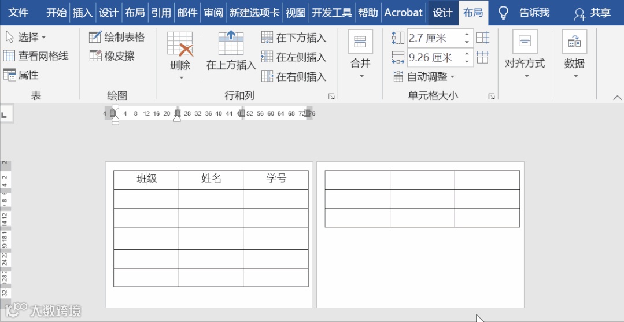The width and height of the screenshot is (624, 322).
Task: Increase column width with up spinner
Action: tap(467, 54)
